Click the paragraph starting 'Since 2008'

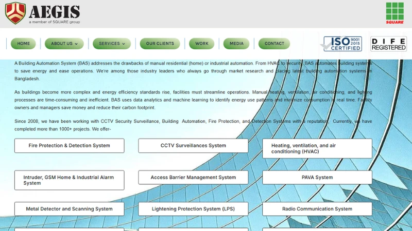pos(193,125)
